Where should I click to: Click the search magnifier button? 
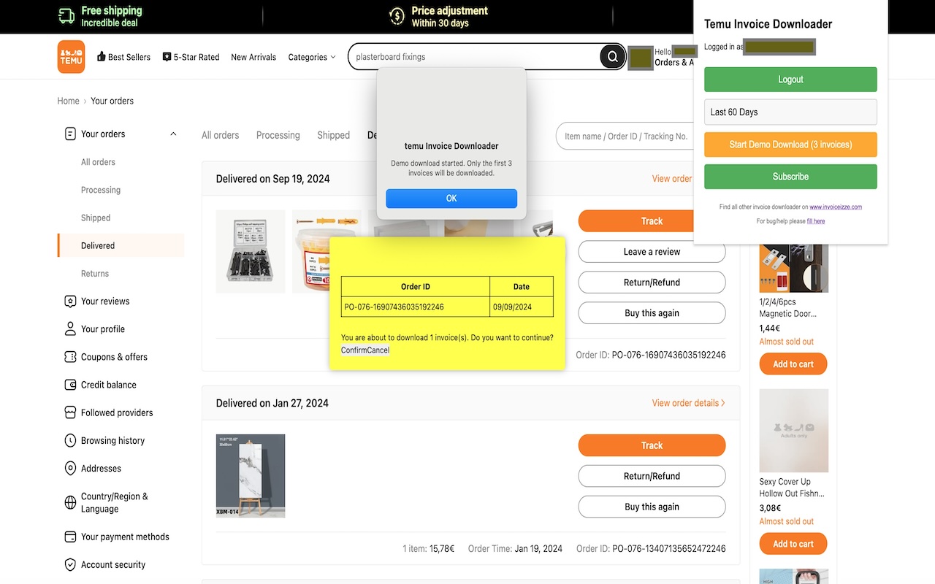pyautogui.click(x=612, y=57)
